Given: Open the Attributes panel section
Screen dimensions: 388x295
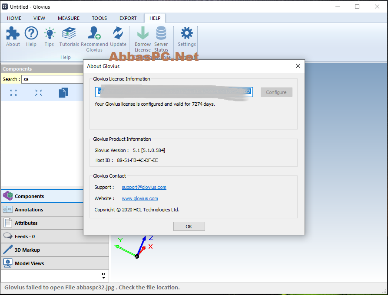Looking at the screenshot, I should (x=42, y=223).
